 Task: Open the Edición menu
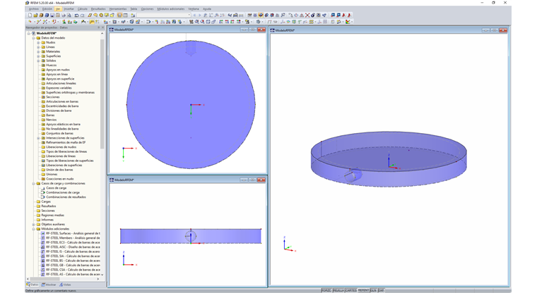click(47, 9)
